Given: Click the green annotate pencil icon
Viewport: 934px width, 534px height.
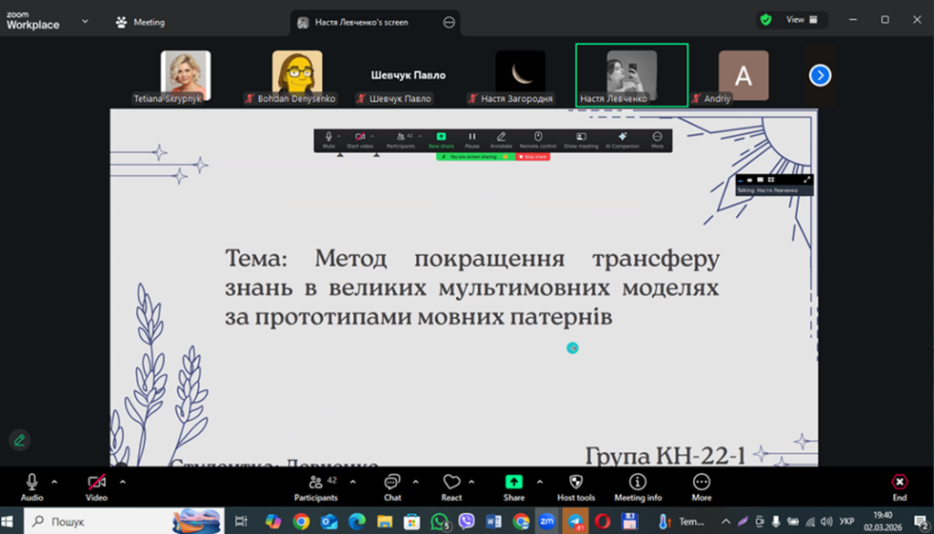Looking at the screenshot, I should point(19,439).
